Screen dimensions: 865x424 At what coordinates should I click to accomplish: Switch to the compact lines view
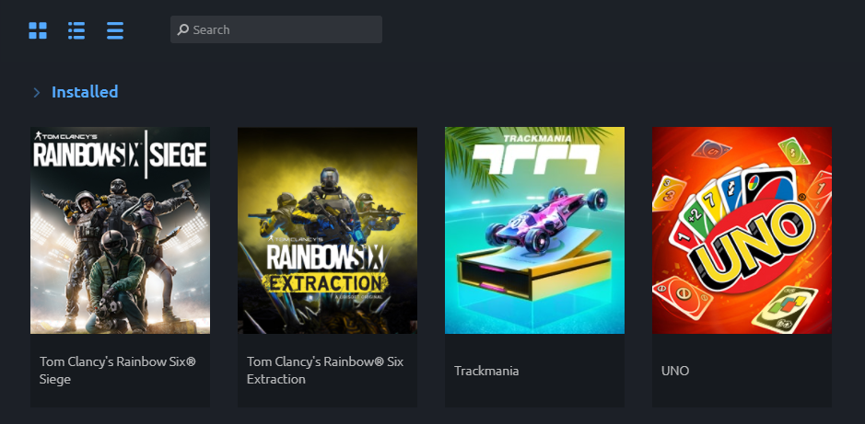click(115, 30)
